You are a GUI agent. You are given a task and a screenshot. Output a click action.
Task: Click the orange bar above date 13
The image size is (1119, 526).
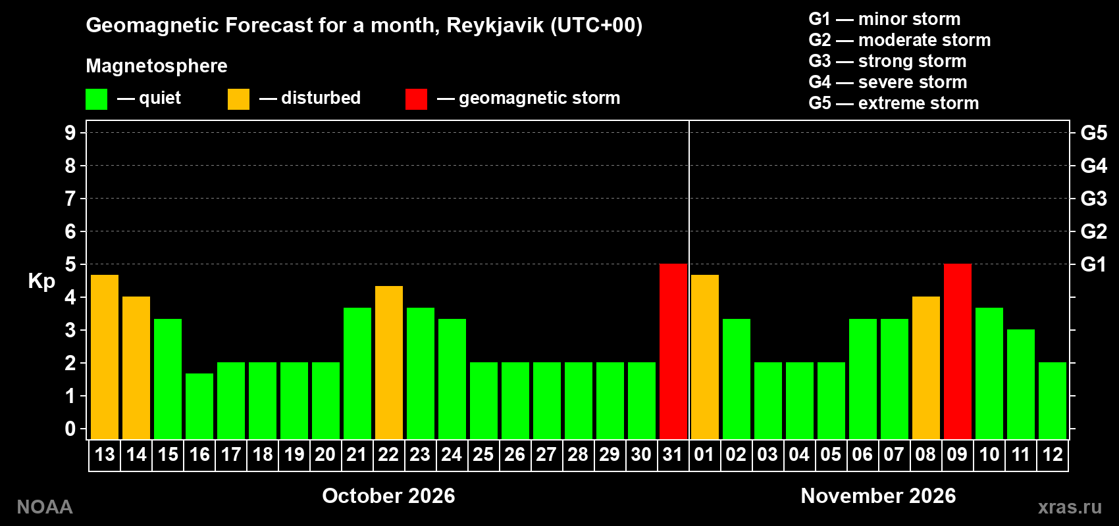click(x=105, y=357)
